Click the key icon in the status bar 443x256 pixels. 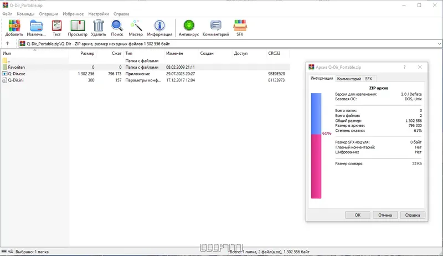11,252
